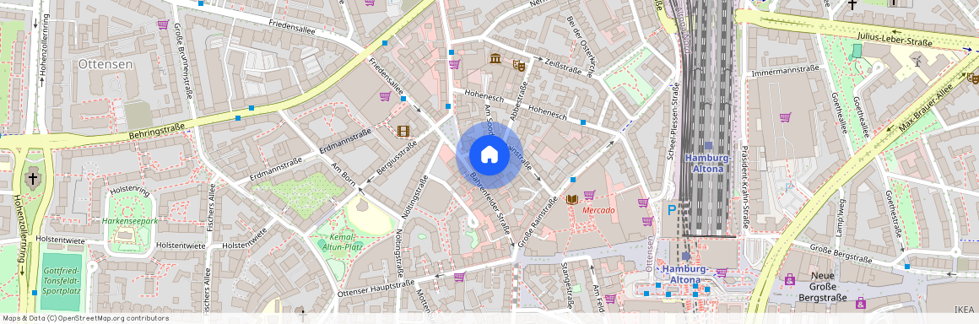
Task: Click the blue home location marker
Action: [489, 155]
